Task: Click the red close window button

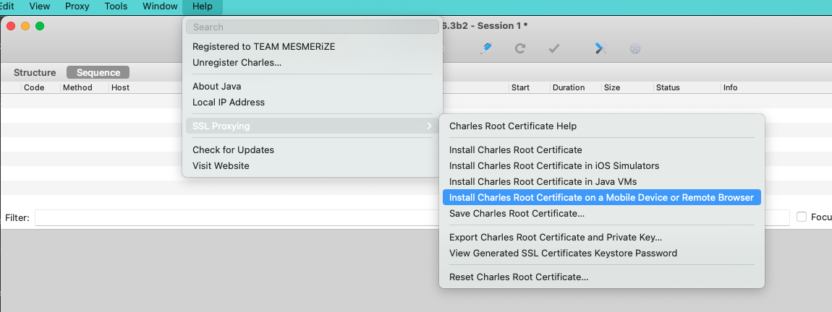Action: click(11, 26)
